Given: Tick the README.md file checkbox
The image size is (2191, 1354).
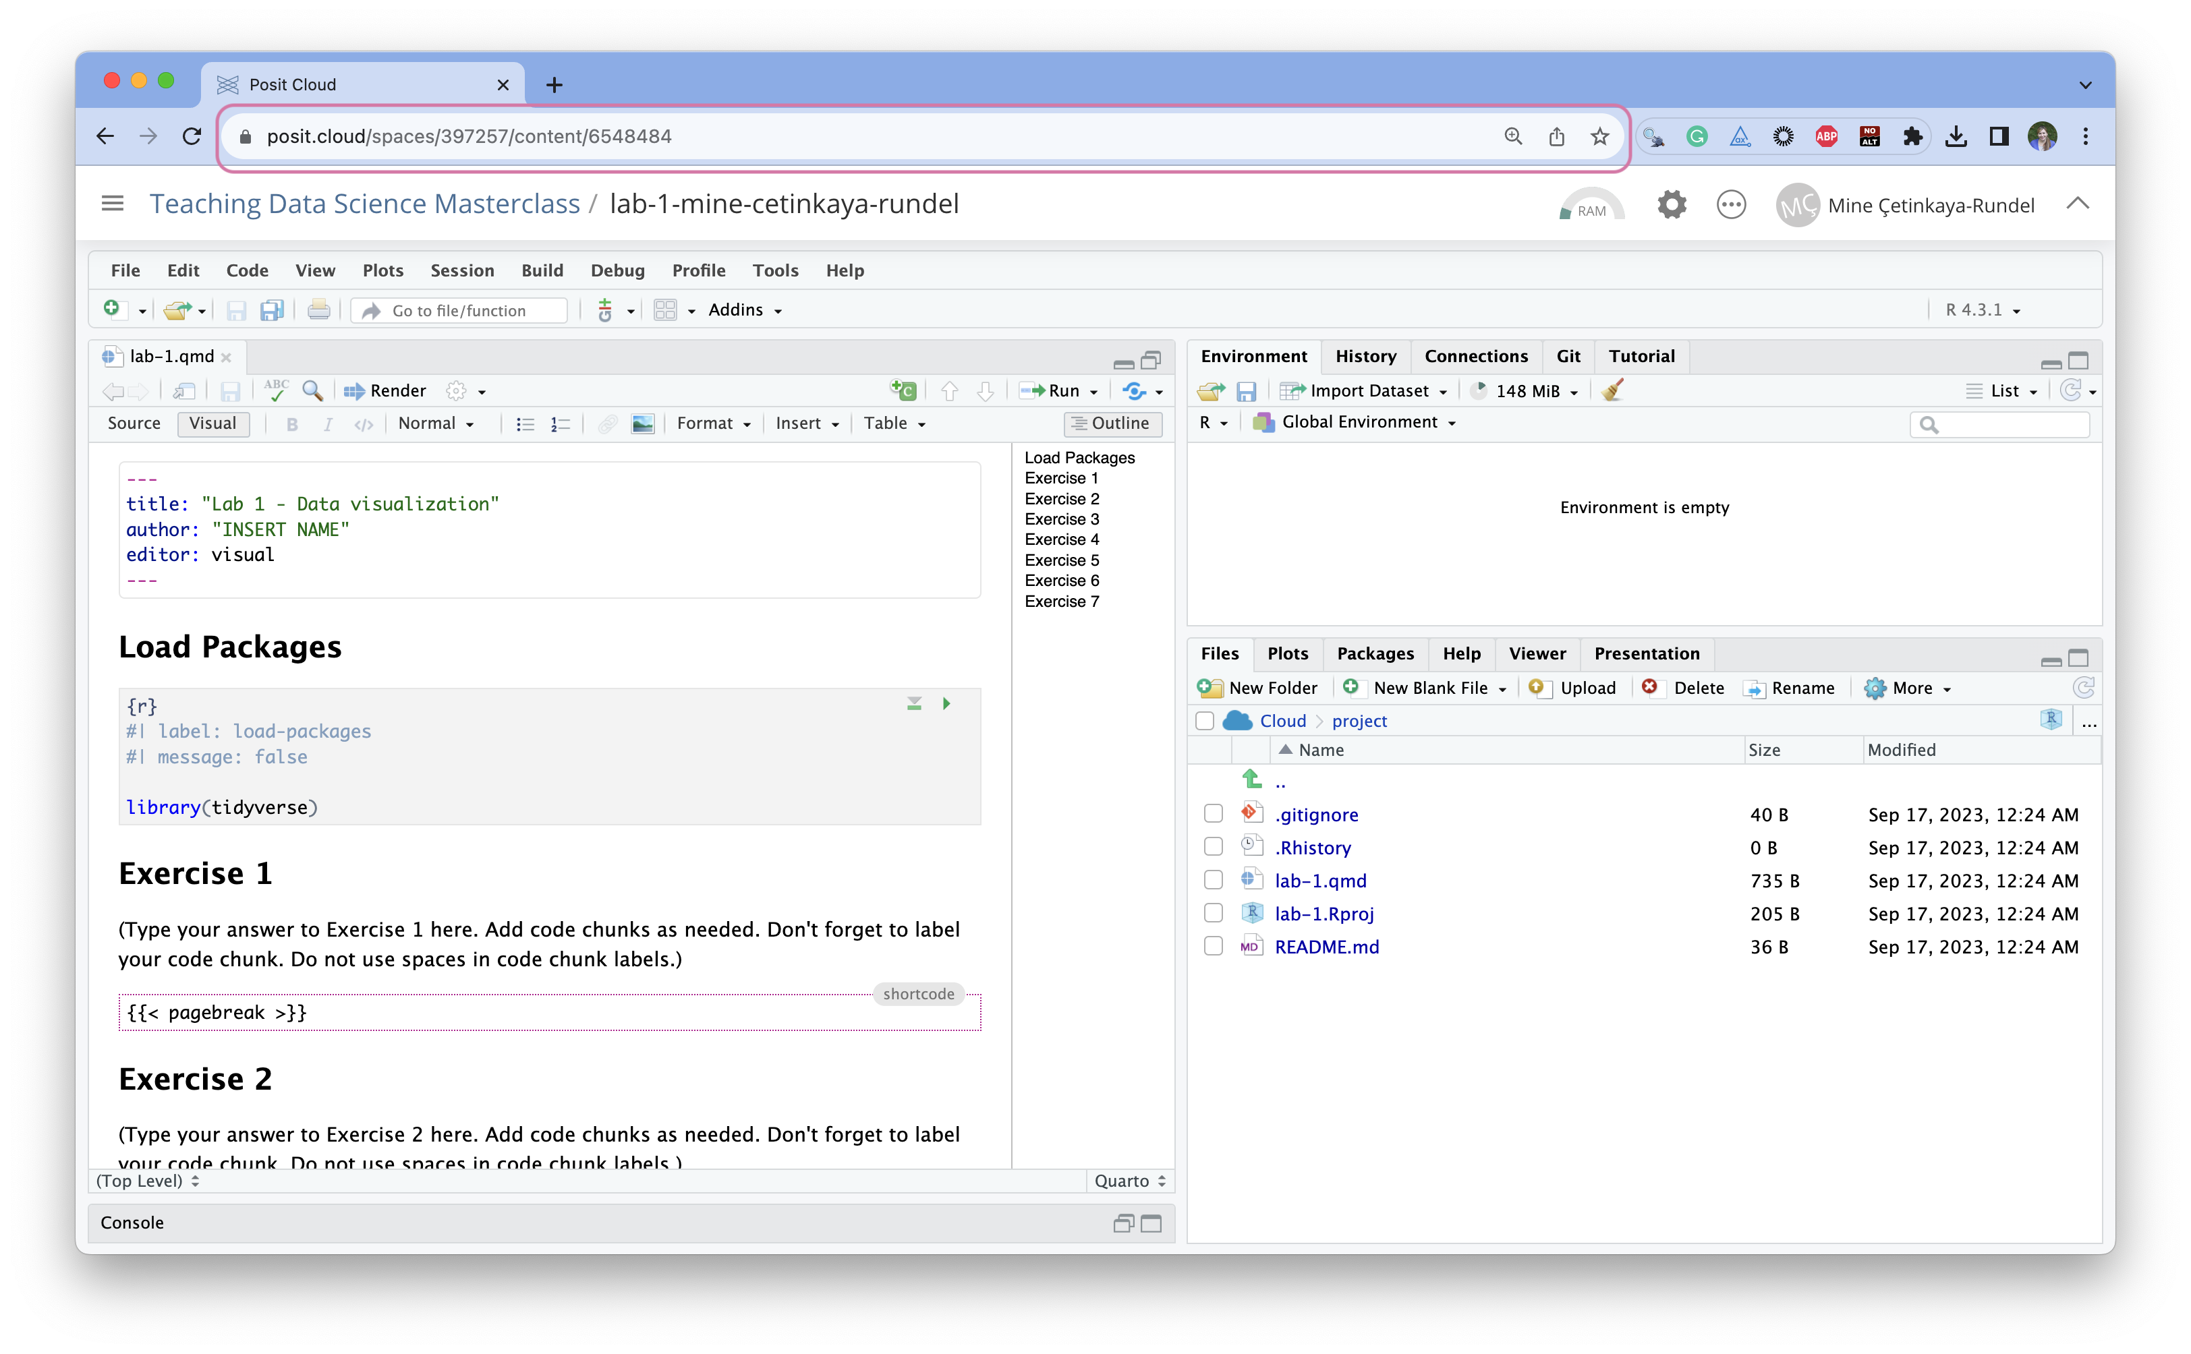Looking at the screenshot, I should click(1213, 947).
